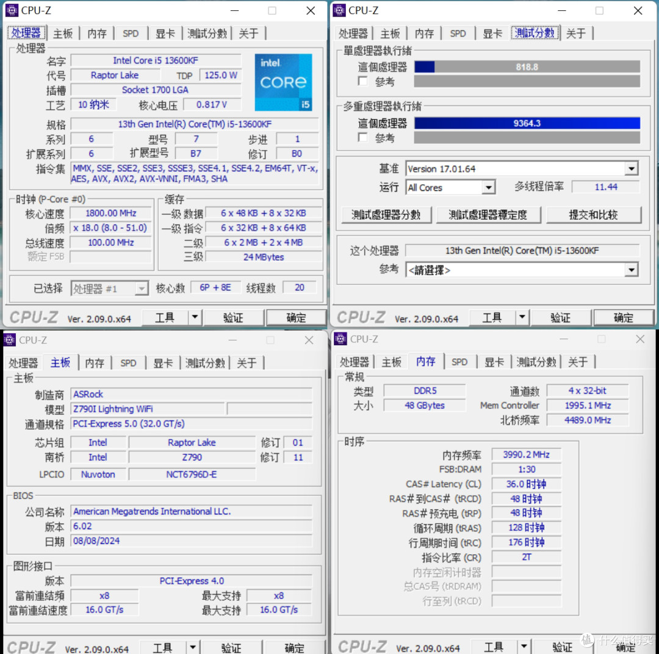
Task: Click the Intel Core i5 logo badge
Action: coord(283,82)
